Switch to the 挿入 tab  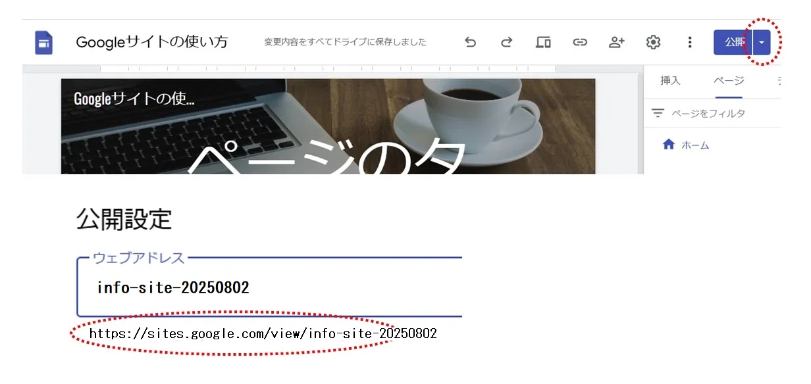tap(670, 81)
